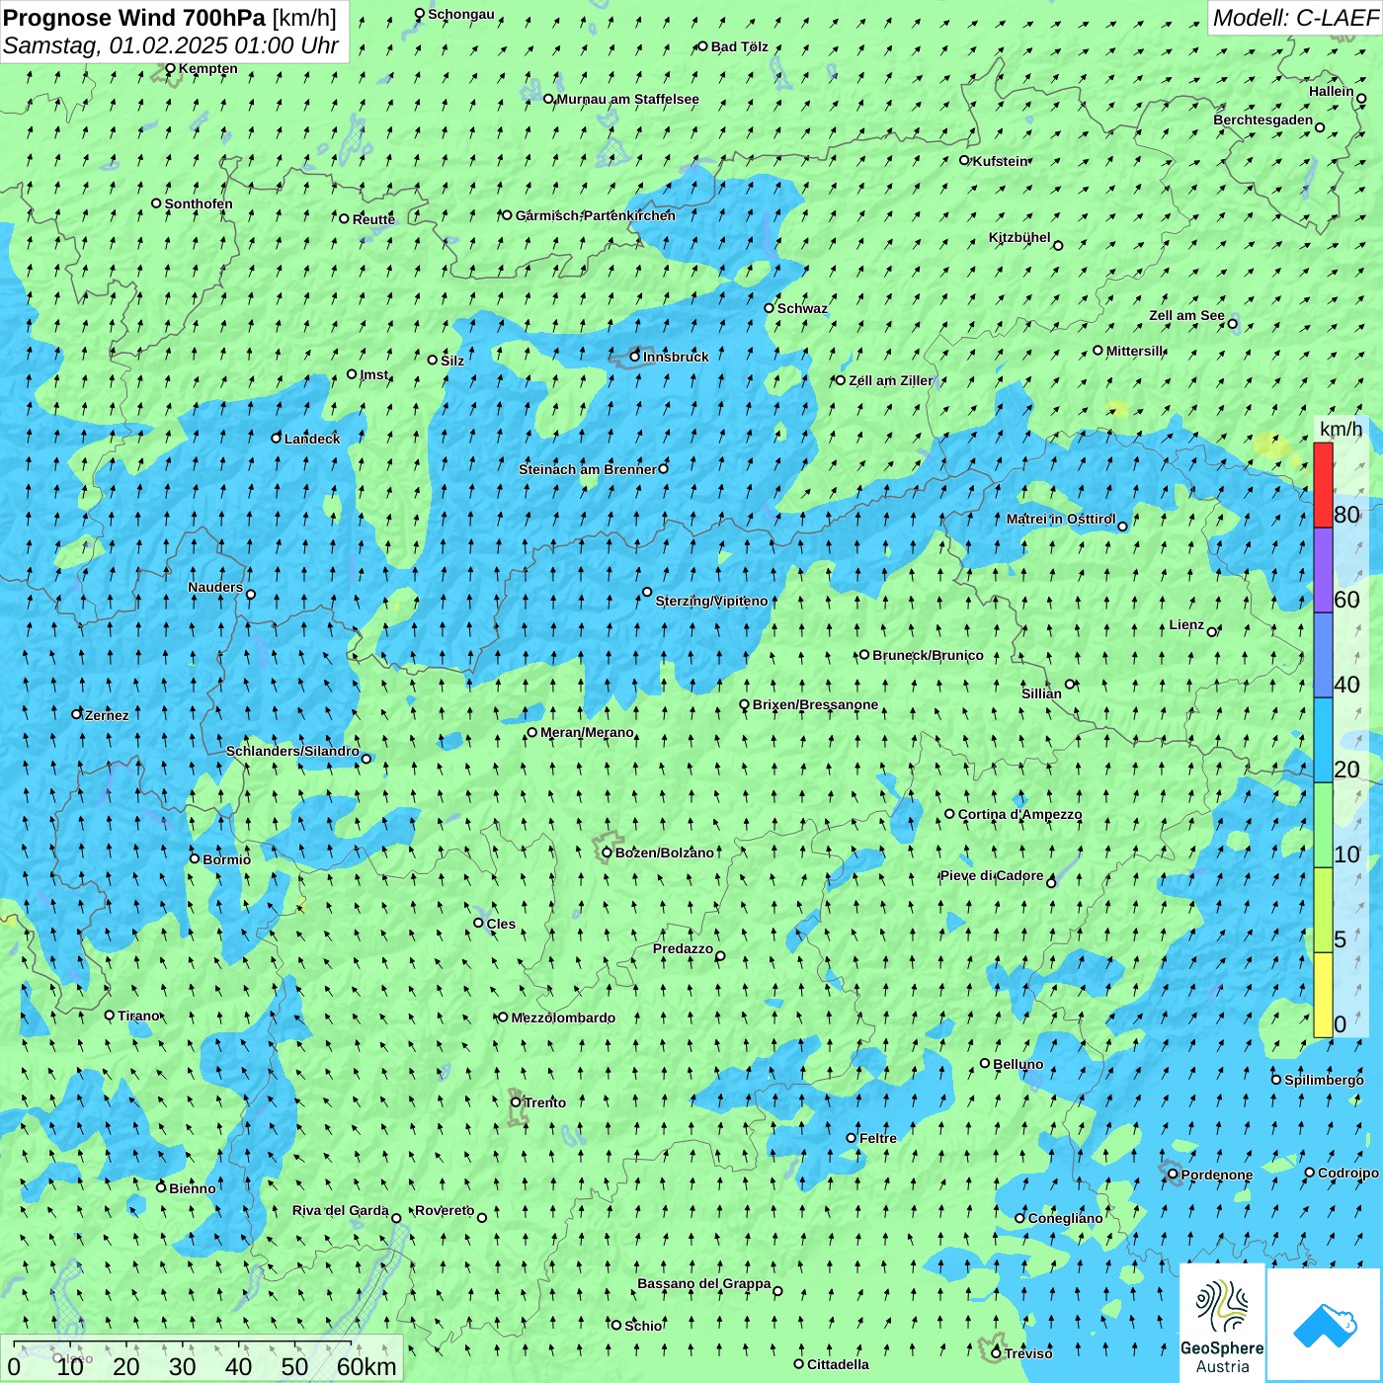Click the 'Matrei in Osttirol' label

tap(1061, 519)
